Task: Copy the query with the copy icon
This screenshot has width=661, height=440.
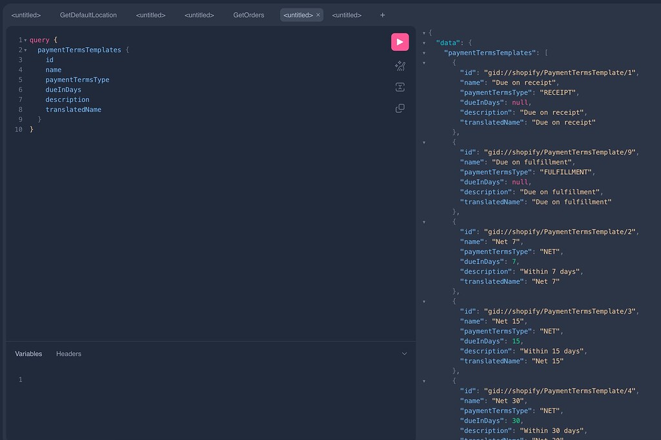Action: tap(400, 108)
